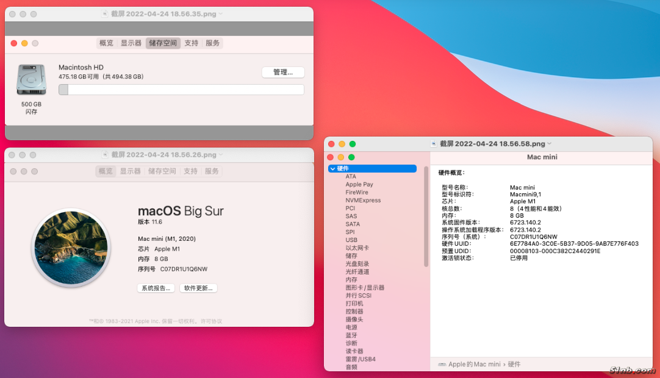Select 内存 in the hardware sidebar list
This screenshot has width=660, height=378.
pyautogui.click(x=351, y=280)
